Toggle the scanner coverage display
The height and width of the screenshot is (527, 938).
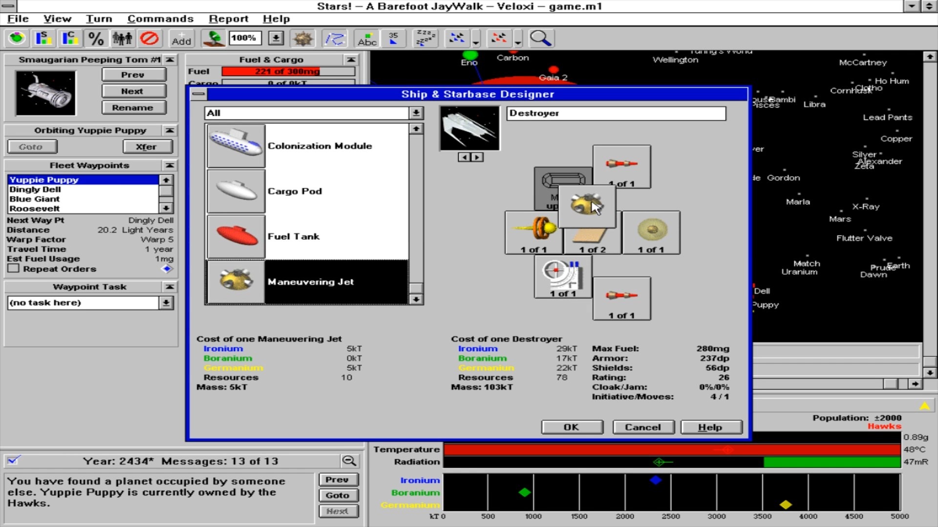point(213,38)
